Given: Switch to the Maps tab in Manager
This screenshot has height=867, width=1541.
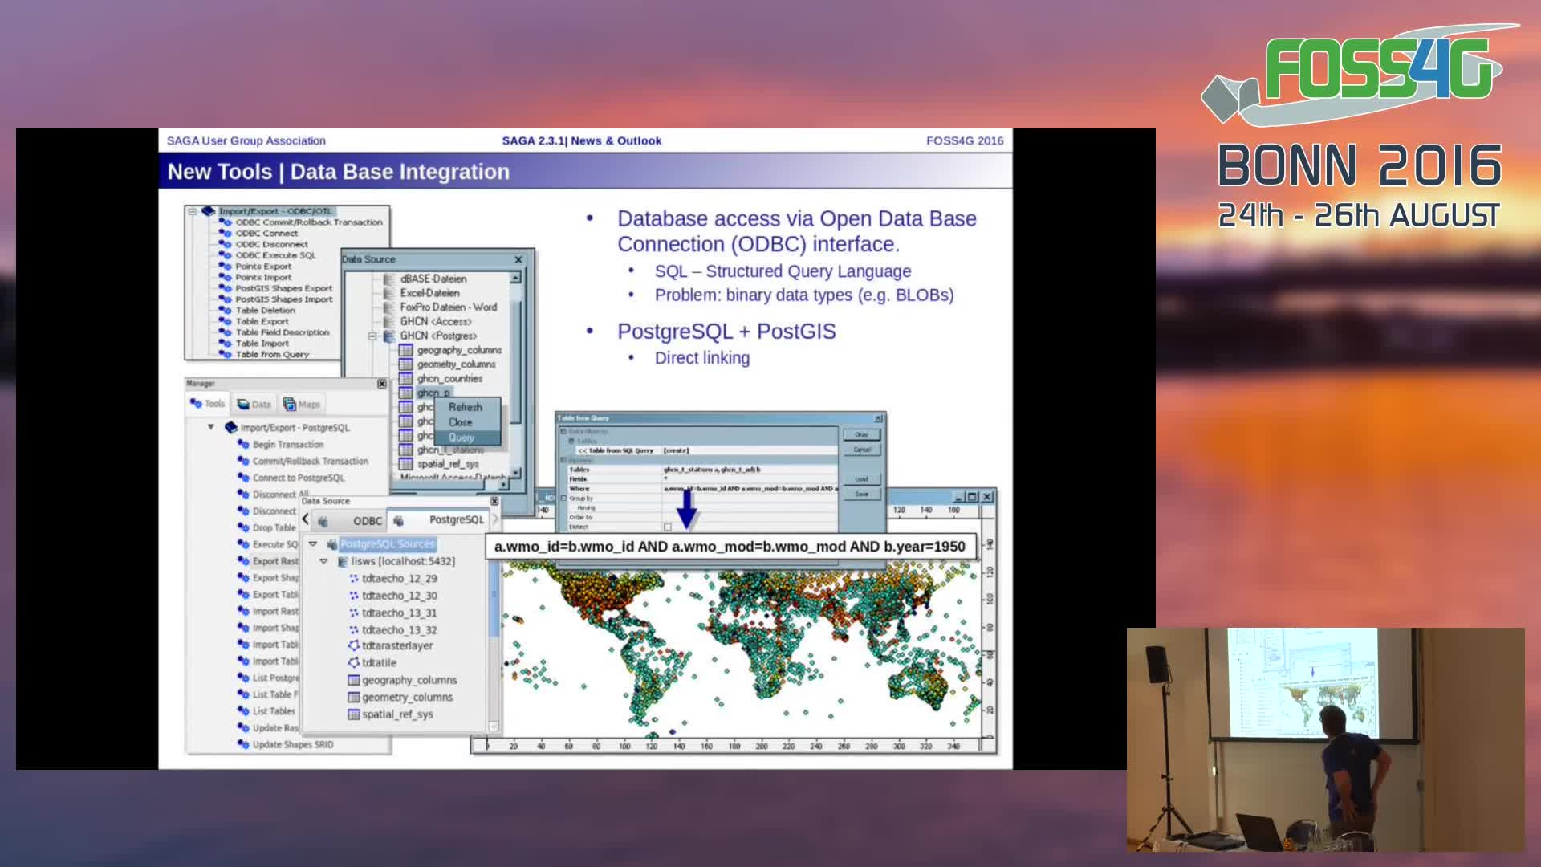Looking at the screenshot, I should (302, 405).
